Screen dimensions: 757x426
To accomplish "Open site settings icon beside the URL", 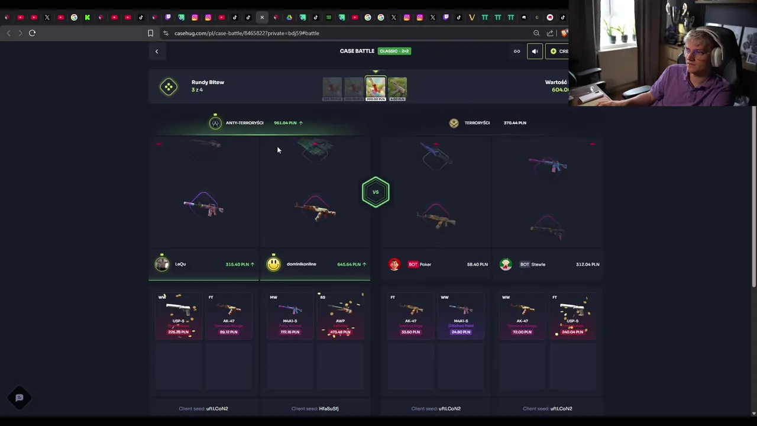I will point(166,33).
